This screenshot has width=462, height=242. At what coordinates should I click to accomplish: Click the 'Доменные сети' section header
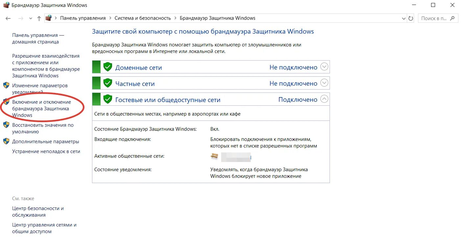pos(211,67)
